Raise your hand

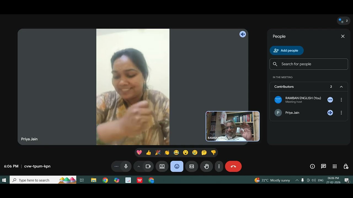(206, 166)
